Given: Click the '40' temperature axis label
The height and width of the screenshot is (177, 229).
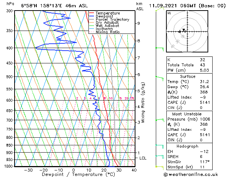Looking at the screenshot, I should [134, 170].
